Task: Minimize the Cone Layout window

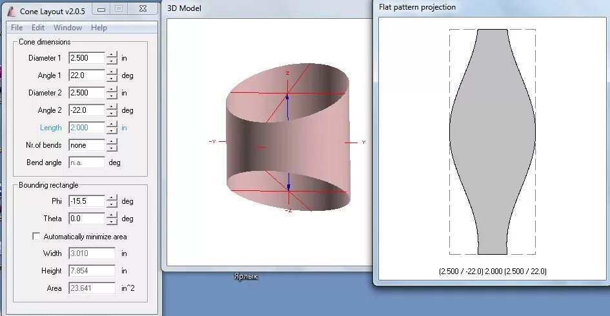Action: (x=101, y=9)
